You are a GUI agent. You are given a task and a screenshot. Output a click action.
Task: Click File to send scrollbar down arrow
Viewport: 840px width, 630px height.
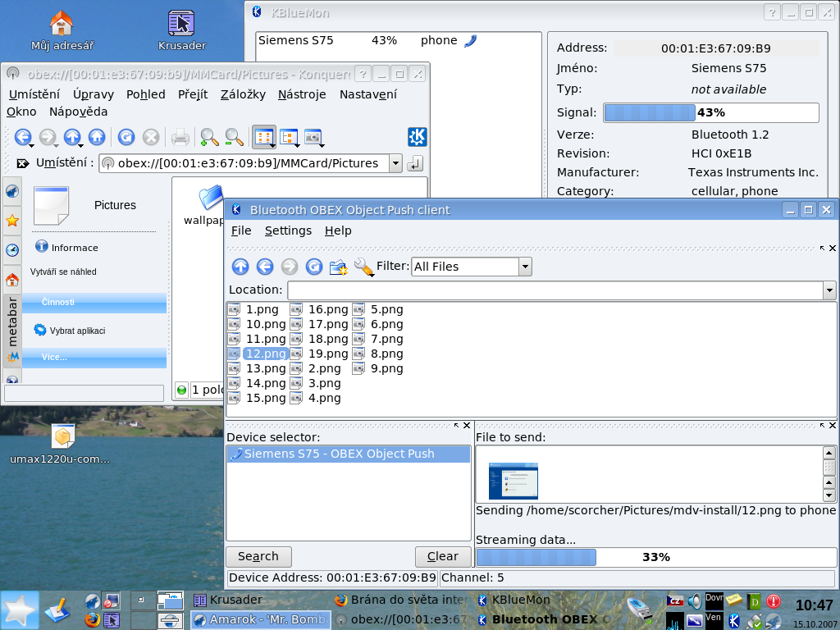pos(829,495)
